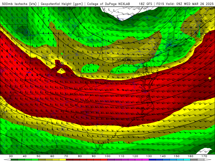This screenshot has height=161, width=215.
Task: Click the 60 knot colorbar label
Action: pyautogui.click(x=52, y=156)
